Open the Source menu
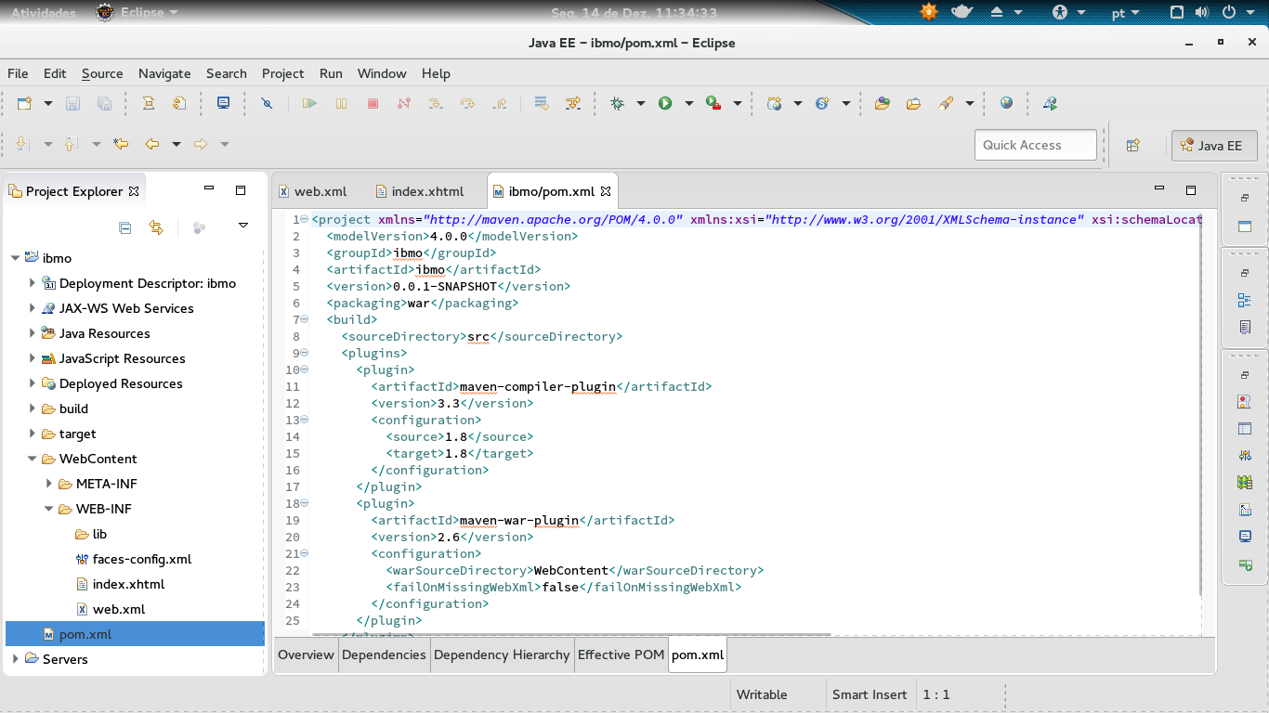Viewport: 1269px width, 713px height. coord(102,73)
